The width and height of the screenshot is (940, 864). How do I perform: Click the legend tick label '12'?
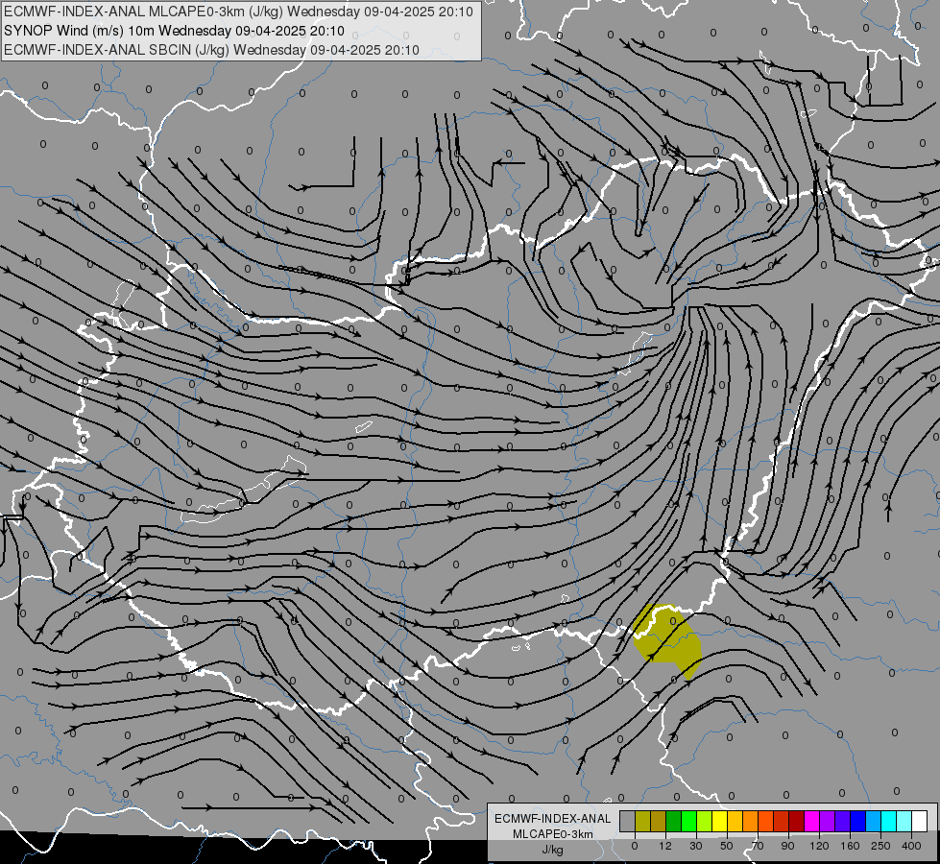(665, 846)
